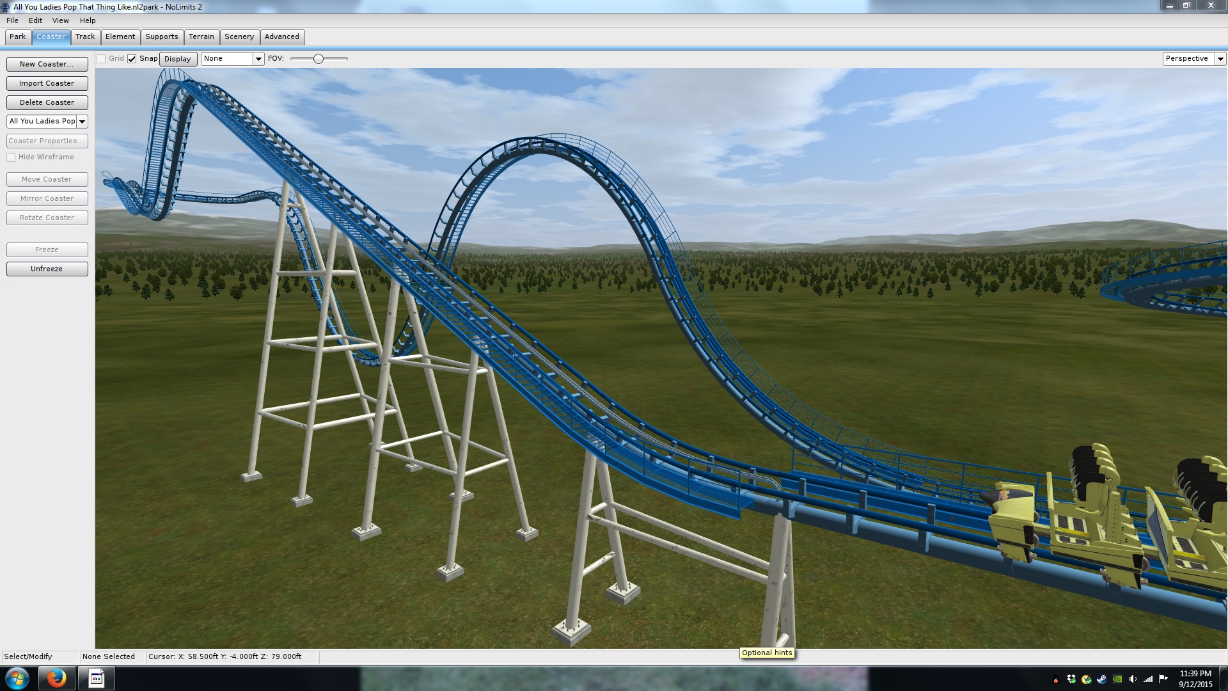Open the Edit menu
The width and height of the screenshot is (1228, 691).
tap(35, 20)
